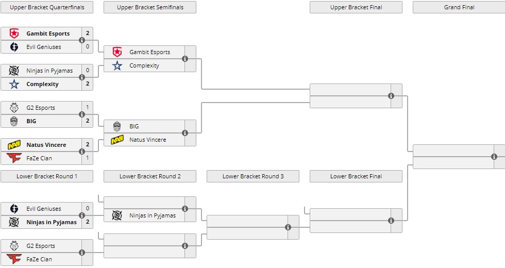Click the BIG logo in Upper Bracket Semifinals
Screen dimensions: 505x268
117,126
